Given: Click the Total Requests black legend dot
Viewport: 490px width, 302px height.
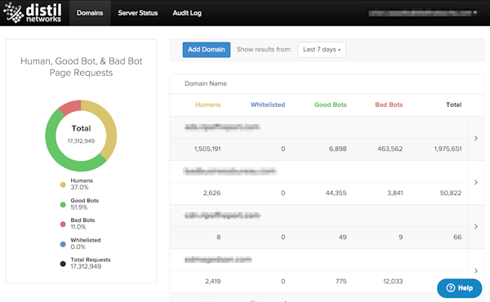Looking at the screenshot, I should [x=63, y=264].
